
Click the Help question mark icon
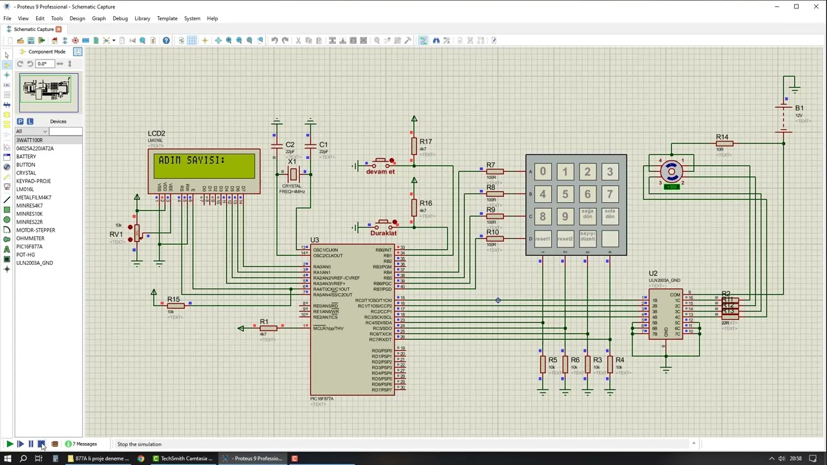[x=166, y=41]
